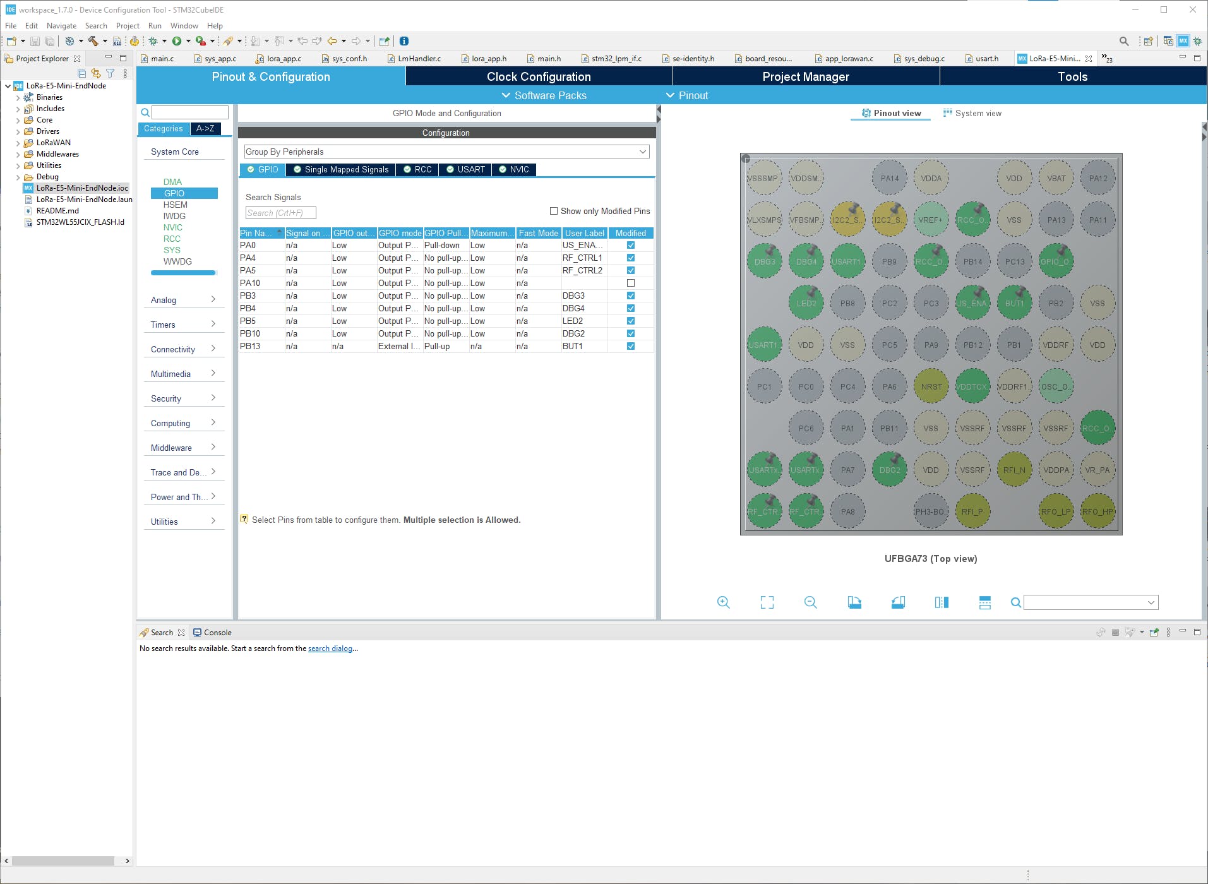Image resolution: width=1208 pixels, height=884 pixels.
Task: Switch to Clock Configuration tab
Action: pyautogui.click(x=539, y=76)
